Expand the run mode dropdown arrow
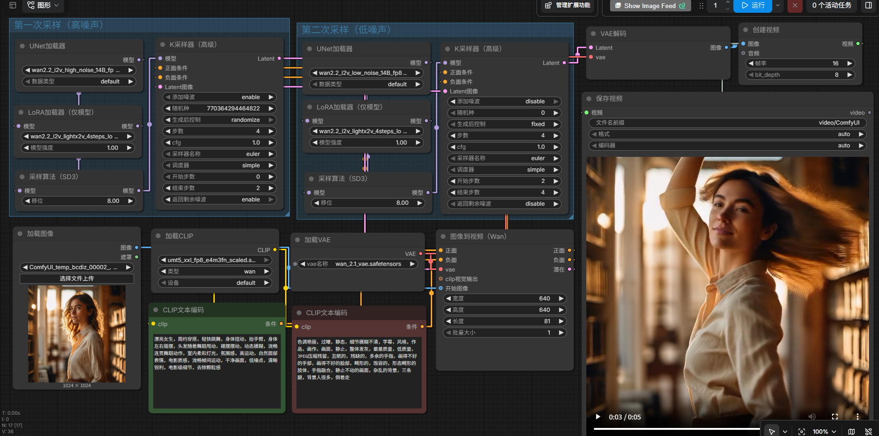Image resolution: width=879 pixels, height=436 pixels. click(x=777, y=5)
